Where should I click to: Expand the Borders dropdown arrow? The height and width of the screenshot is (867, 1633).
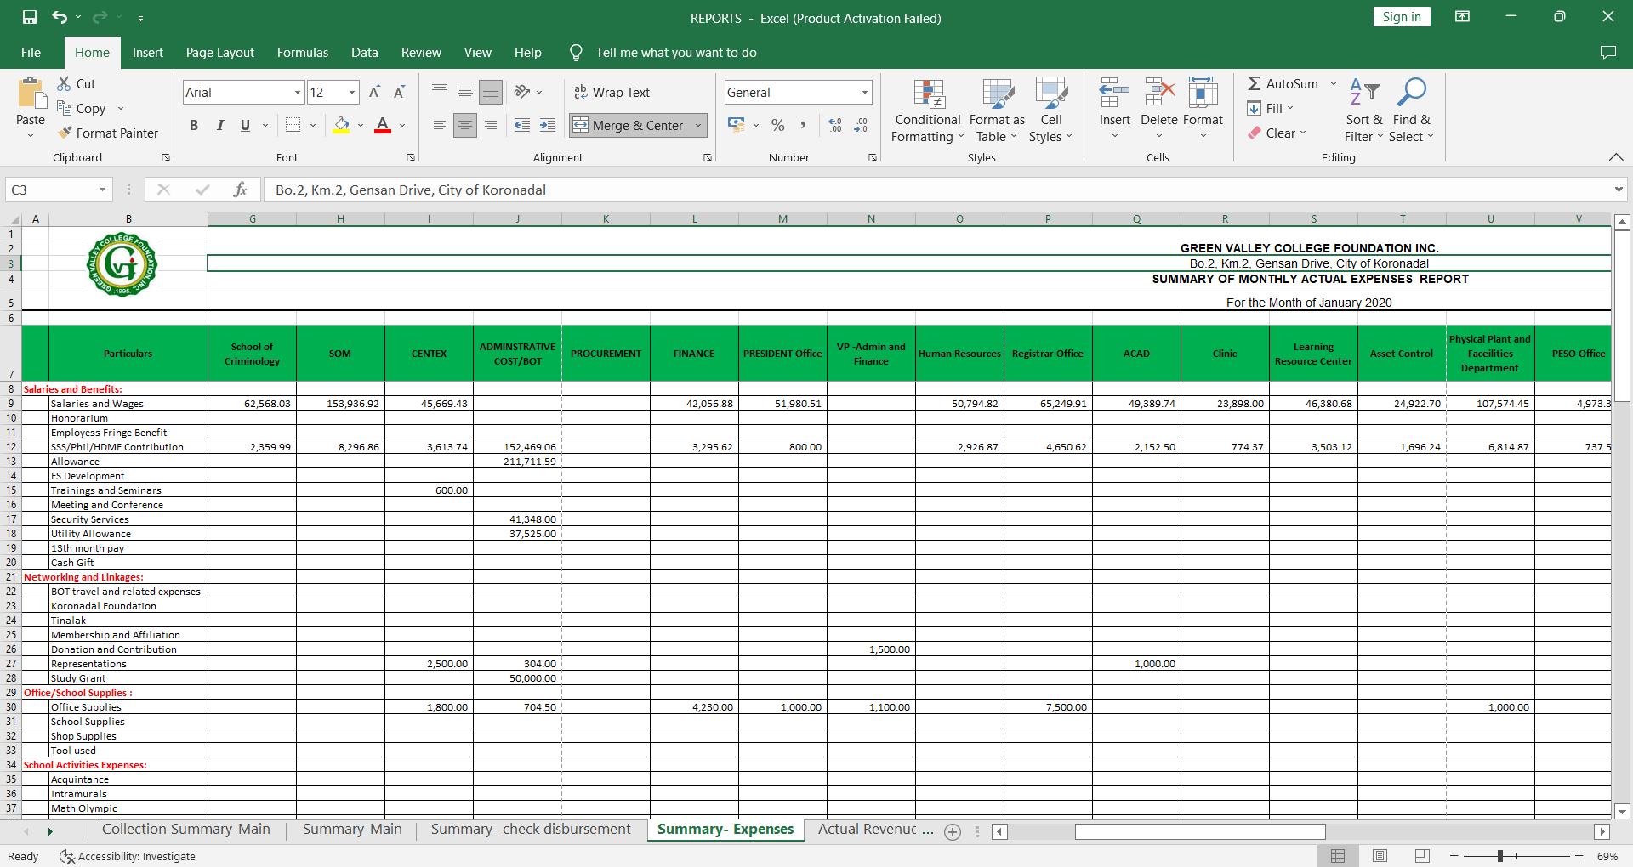[313, 125]
